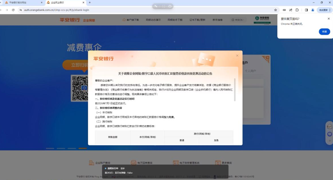Click the blue chat icon in side widget
The height and width of the screenshot is (180, 333).
tap(329, 134)
